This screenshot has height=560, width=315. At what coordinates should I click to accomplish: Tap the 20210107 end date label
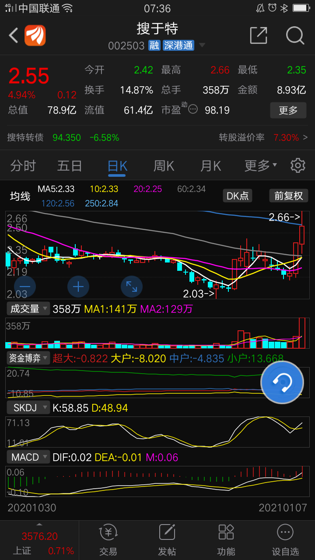283,507
